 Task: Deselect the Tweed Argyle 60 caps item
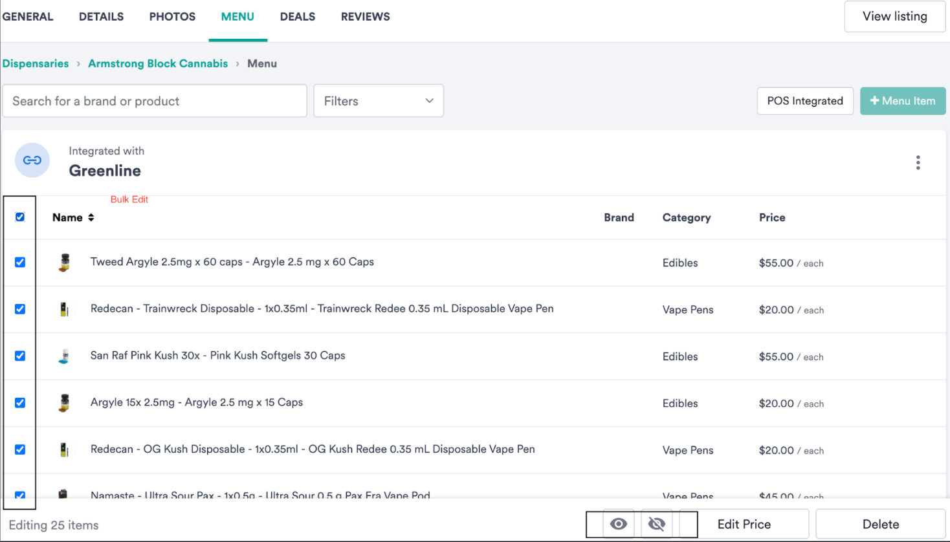coord(20,262)
